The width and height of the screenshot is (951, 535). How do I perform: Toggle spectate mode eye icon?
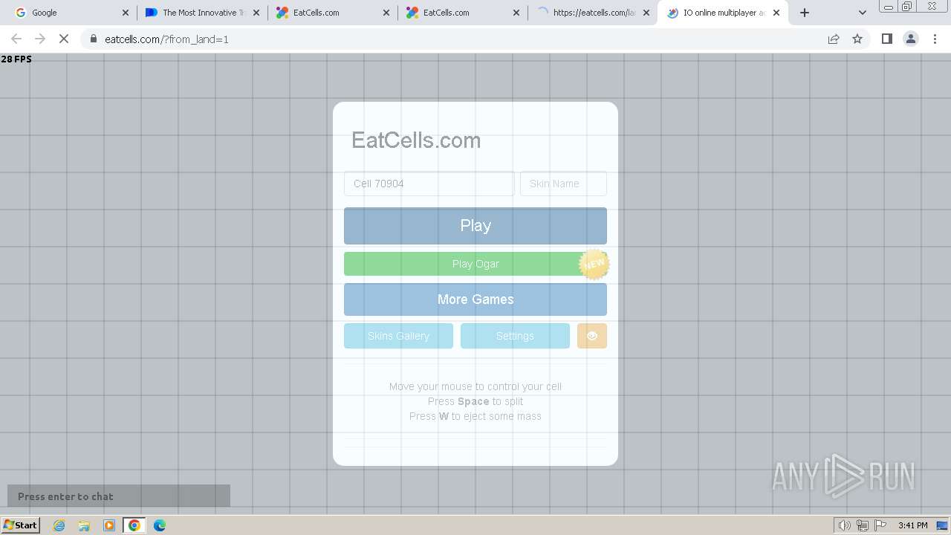click(x=592, y=336)
